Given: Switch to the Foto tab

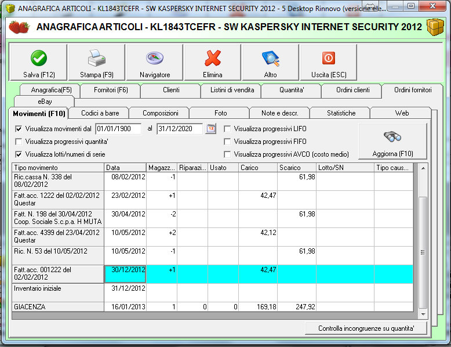Looking at the screenshot, I should pos(220,113).
